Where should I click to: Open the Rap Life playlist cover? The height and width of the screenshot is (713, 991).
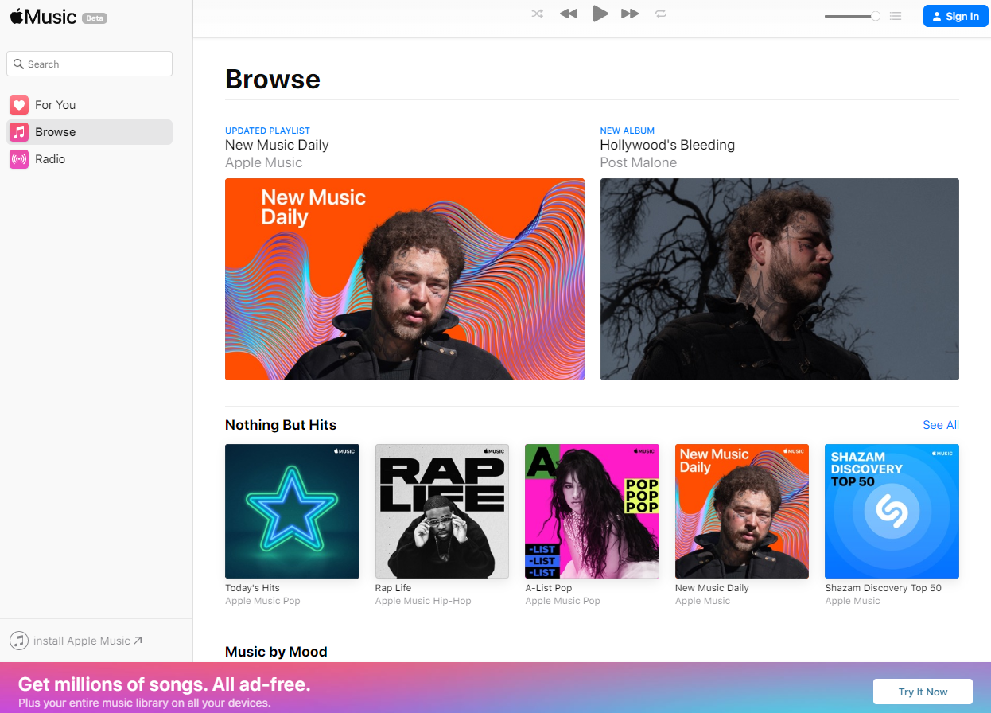pyautogui.click(x=442, y=511)
